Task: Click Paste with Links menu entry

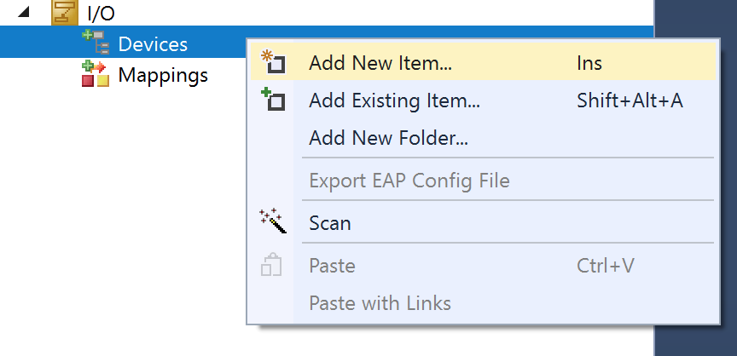Action: pos(483,303)
